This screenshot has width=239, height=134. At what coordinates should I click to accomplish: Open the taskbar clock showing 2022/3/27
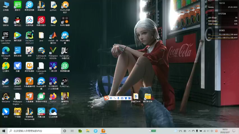coord(225,131)
